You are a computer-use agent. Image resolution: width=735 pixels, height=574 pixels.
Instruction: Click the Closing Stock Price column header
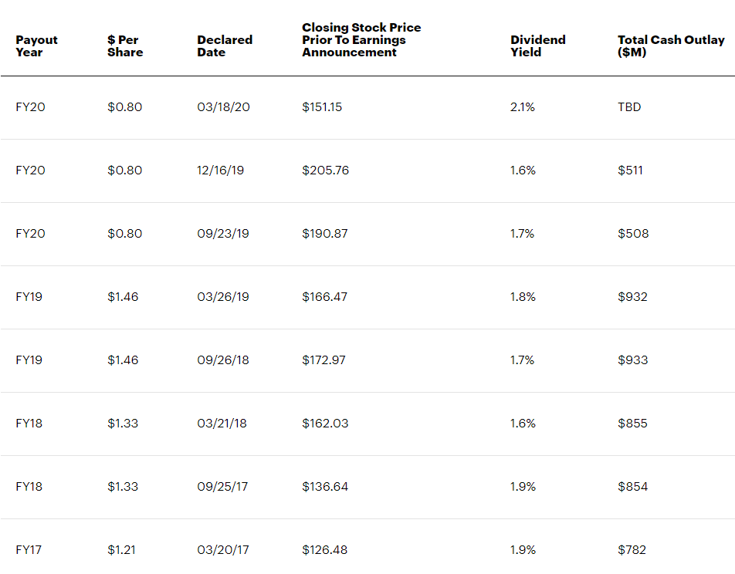(361, 40)
